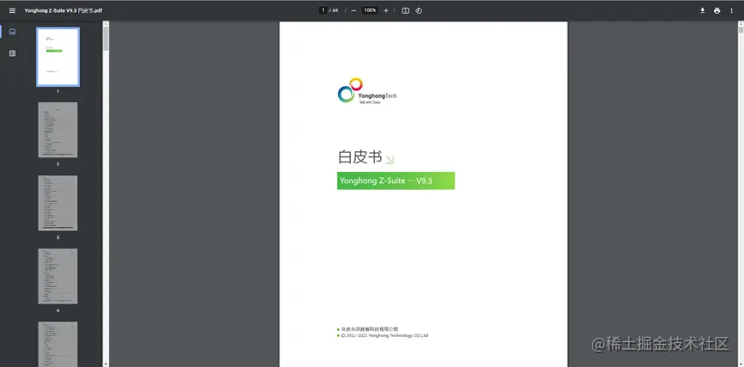Print the PDF document
744x367 pixels.
pos(717,10)
